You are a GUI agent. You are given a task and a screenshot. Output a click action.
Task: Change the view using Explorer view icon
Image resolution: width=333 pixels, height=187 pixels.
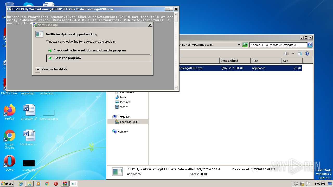tap(287, 54)
